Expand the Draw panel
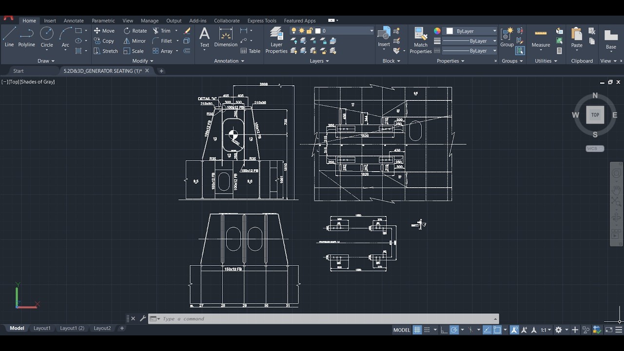This screenshot has width=624, height=351. click(x=46, y=61)
